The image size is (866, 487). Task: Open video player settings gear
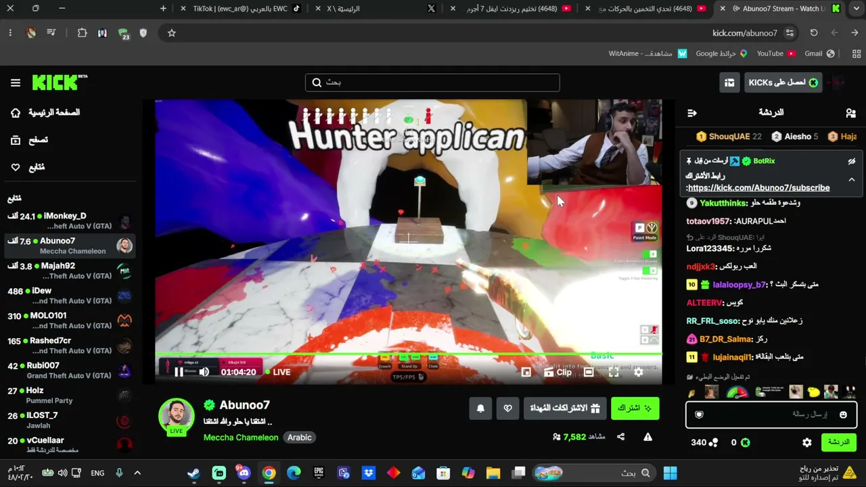639,372
